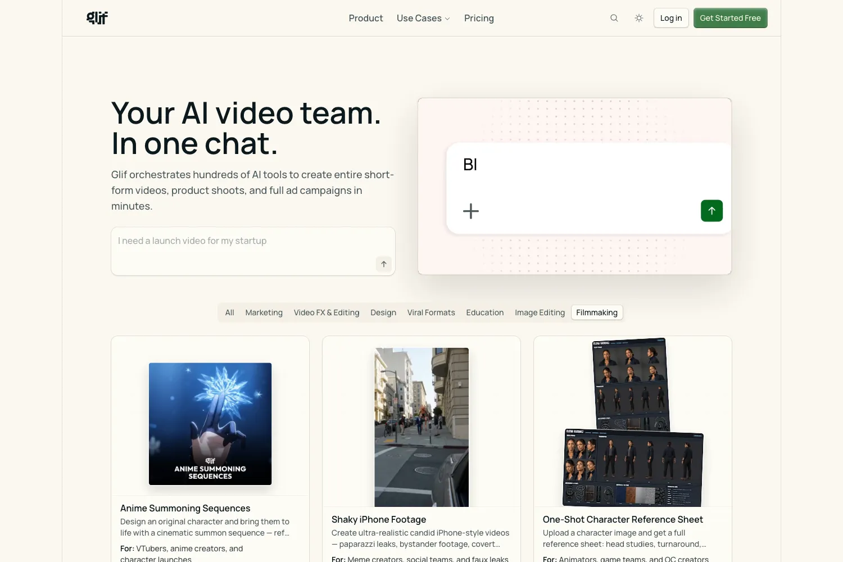Open Anime Summoning Sequences thumbnail

[x=210, y=424]
